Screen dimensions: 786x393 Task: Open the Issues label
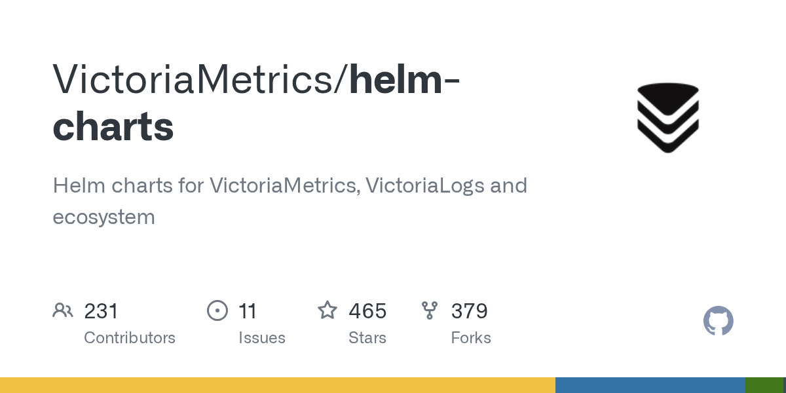click(x=262, y=338)
